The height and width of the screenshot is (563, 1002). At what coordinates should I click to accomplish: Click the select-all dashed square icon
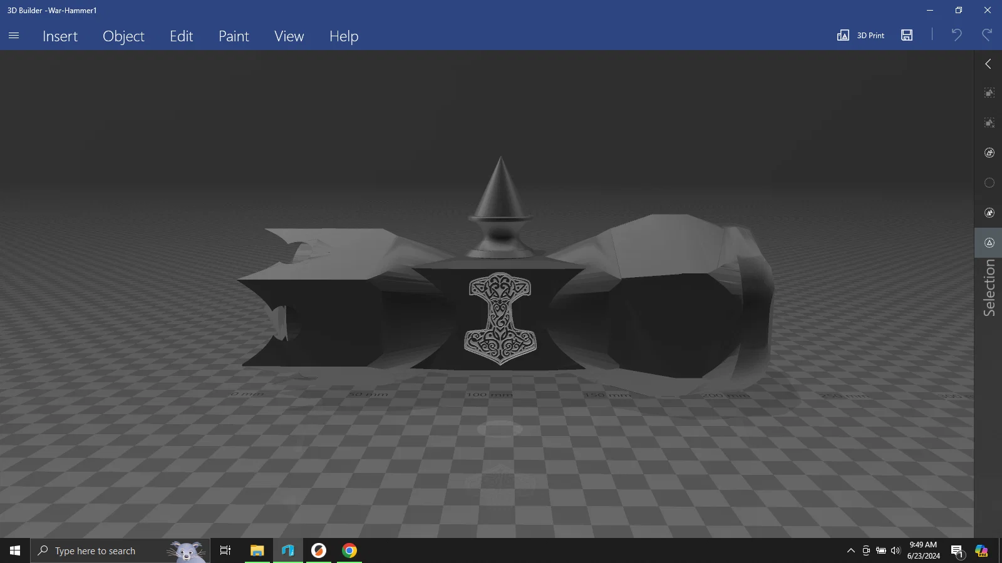[989, 93]
